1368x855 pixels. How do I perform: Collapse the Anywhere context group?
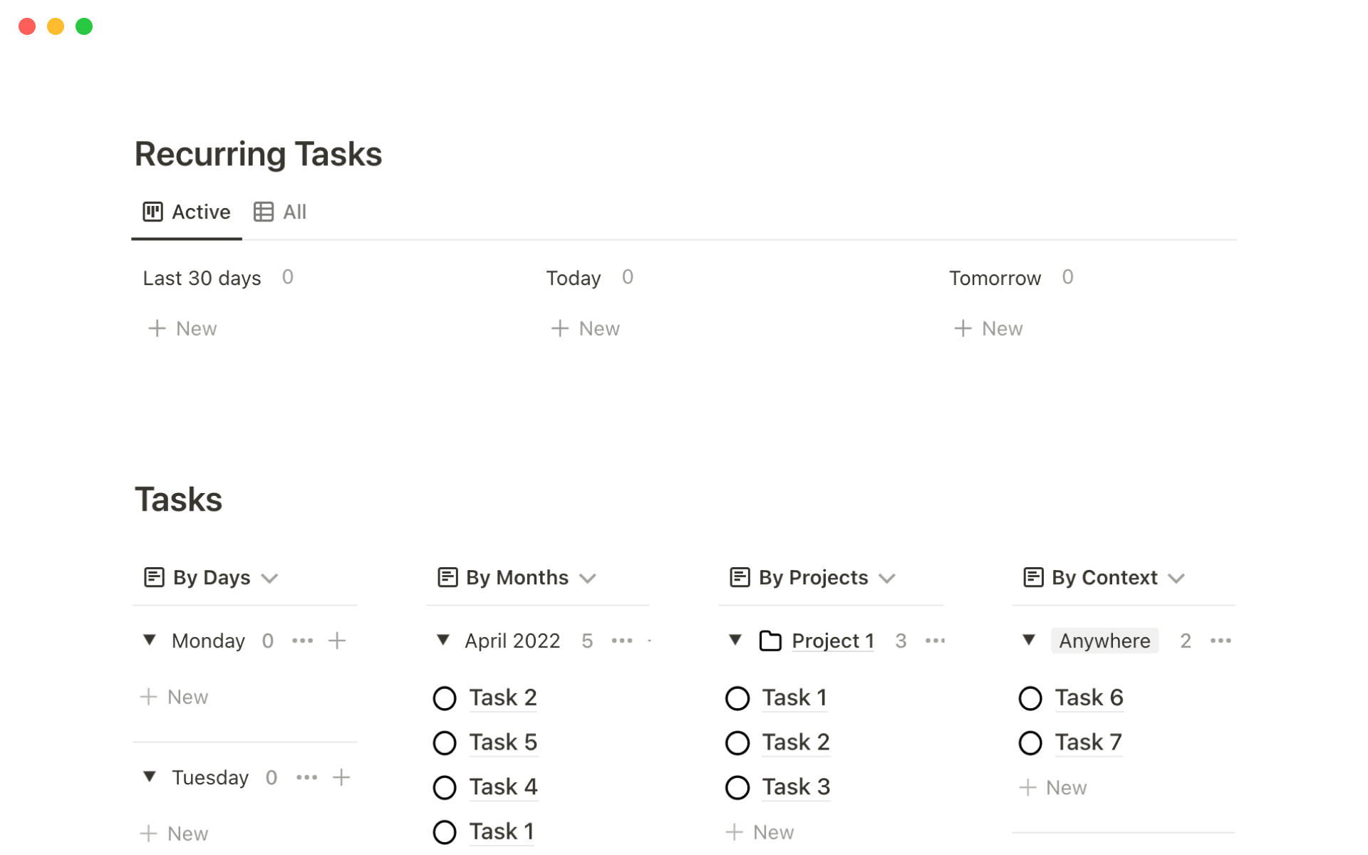1029,640
